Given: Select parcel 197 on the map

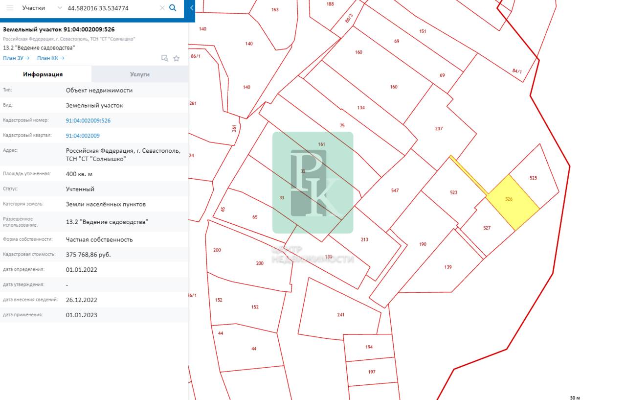Looking at the screenshot, I should point(372,372).
